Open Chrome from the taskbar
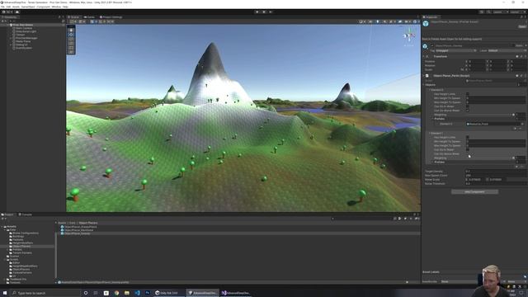 (x=116, y=293)
